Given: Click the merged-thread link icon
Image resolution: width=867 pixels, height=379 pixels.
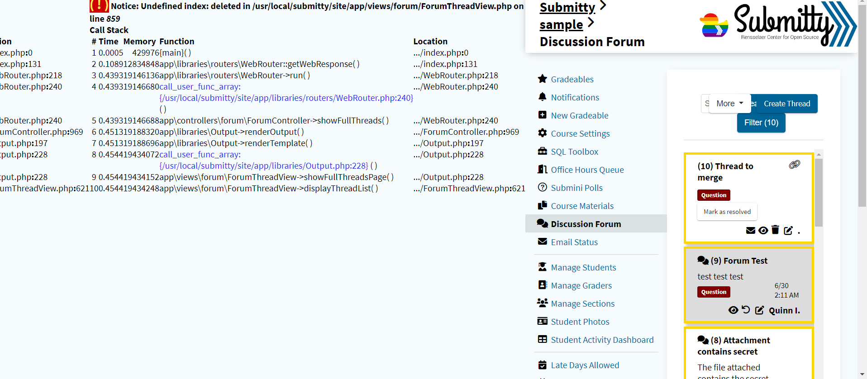Looking at the screenshot, I should 794,165.
